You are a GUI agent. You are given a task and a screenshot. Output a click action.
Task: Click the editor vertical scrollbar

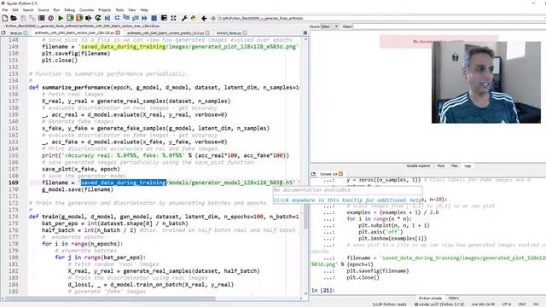coord(305,167)
